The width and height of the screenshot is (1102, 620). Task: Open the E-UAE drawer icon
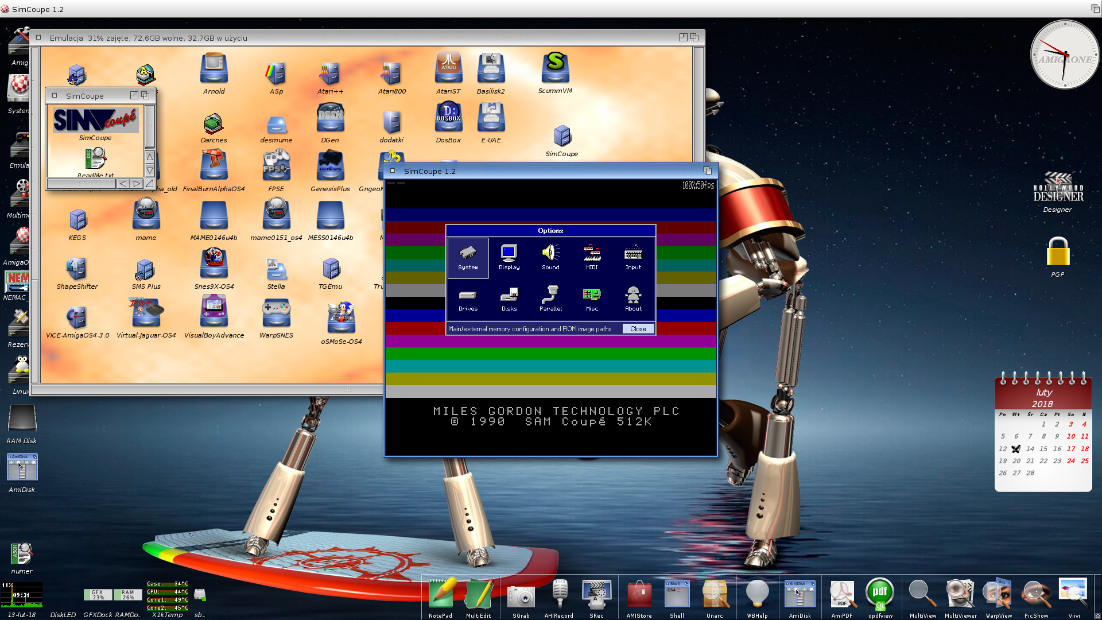[x=491, y=122]
